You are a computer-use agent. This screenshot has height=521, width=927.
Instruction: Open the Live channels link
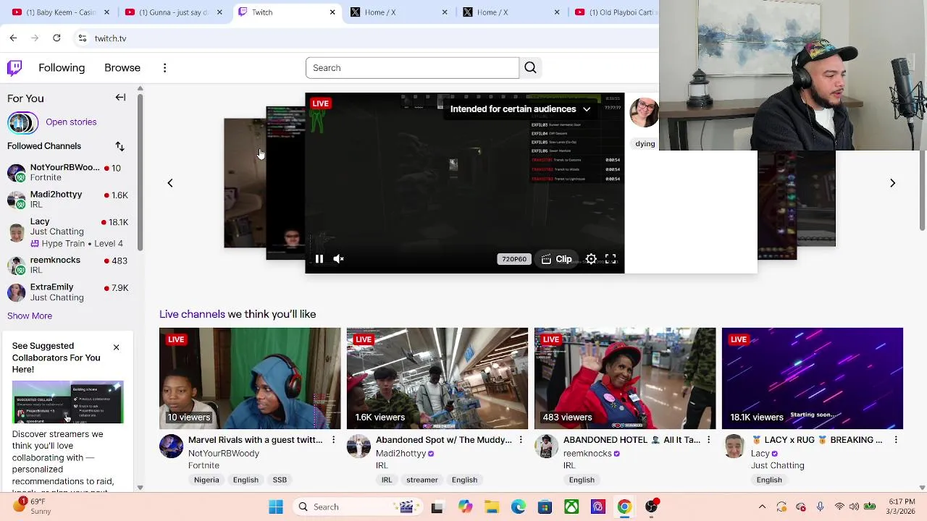192,314
